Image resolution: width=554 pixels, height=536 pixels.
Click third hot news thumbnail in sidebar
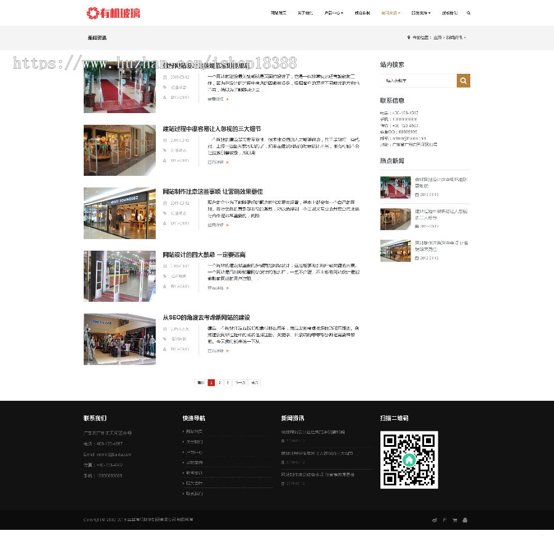(395, 251)
